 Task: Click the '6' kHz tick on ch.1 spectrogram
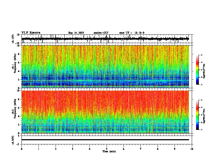[19, 63]
